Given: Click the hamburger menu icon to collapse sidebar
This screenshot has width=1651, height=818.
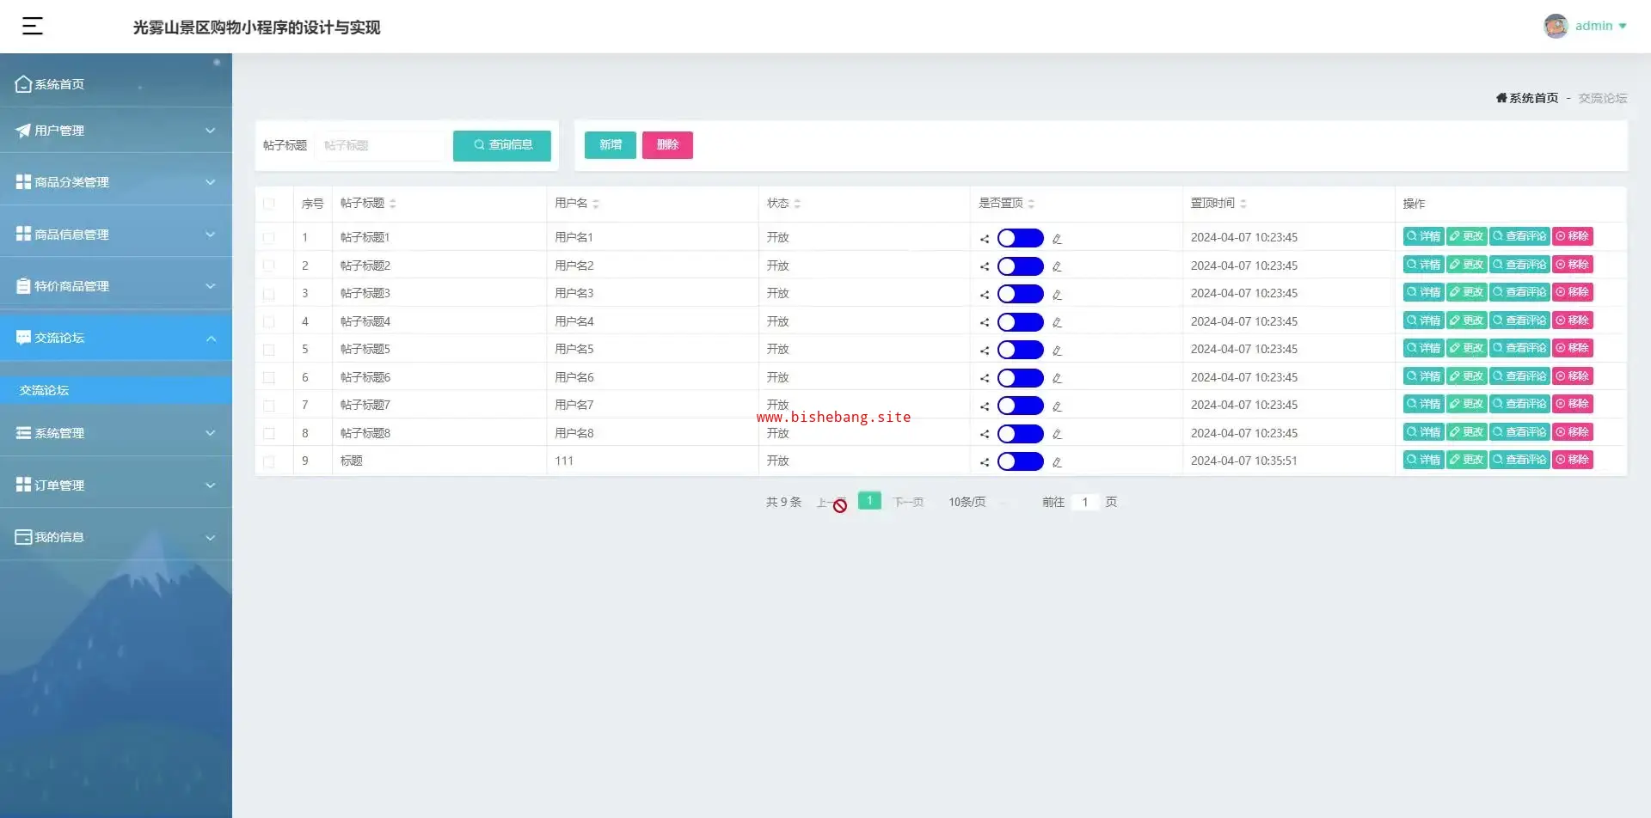Looking at the screenshot, I should pos(32,26).
